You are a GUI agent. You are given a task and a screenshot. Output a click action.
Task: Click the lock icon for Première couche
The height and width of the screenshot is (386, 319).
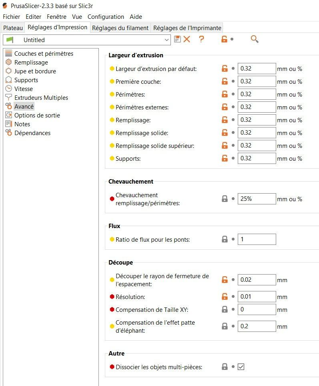[x=225, y=81]
